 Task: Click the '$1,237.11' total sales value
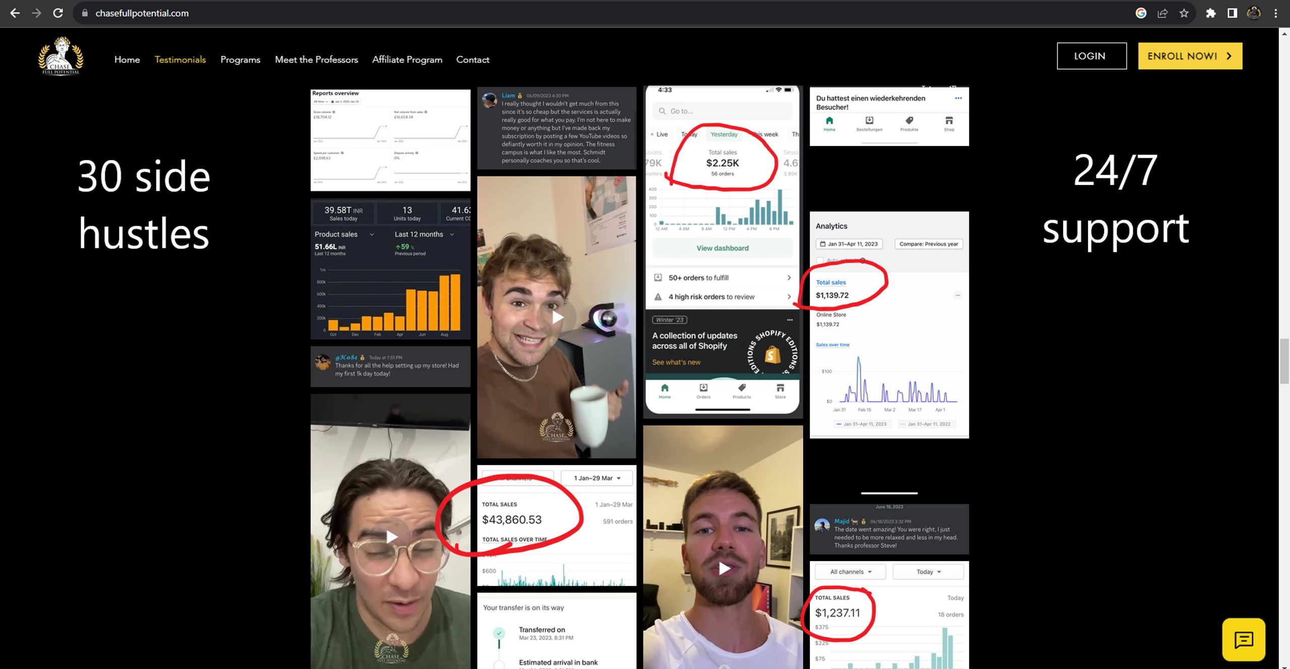pyautogui.click(x=837, y=613)
